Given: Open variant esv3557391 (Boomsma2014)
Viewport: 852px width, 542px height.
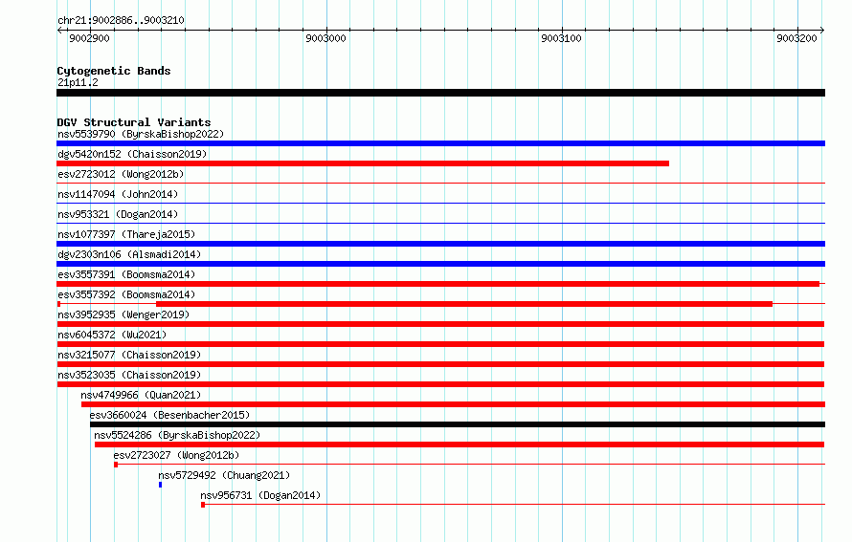Looking at the screenshot, I should tap(126, 274).
